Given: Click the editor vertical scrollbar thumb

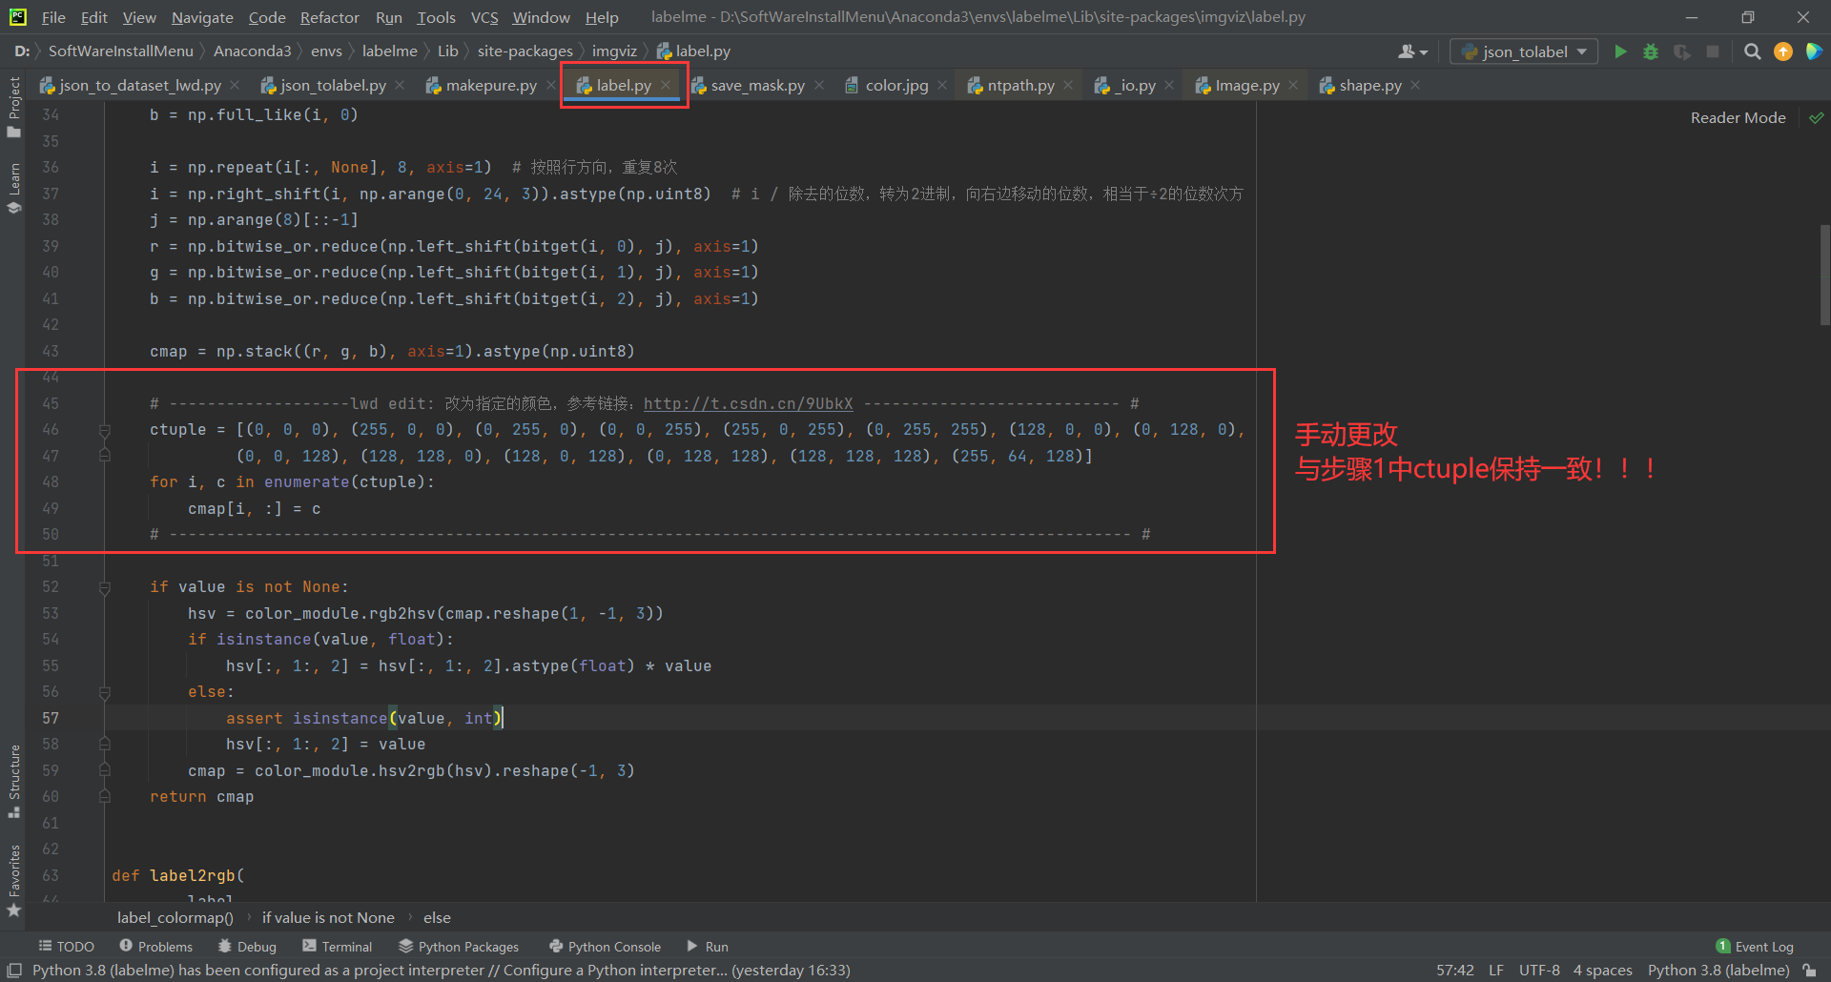Looking at the screenshot, I should pyautogui.click(x=1824, y=275).
